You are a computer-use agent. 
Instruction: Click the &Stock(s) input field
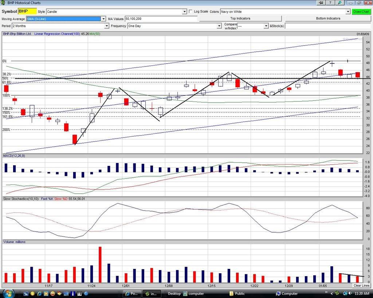click(x=328, y=26)
